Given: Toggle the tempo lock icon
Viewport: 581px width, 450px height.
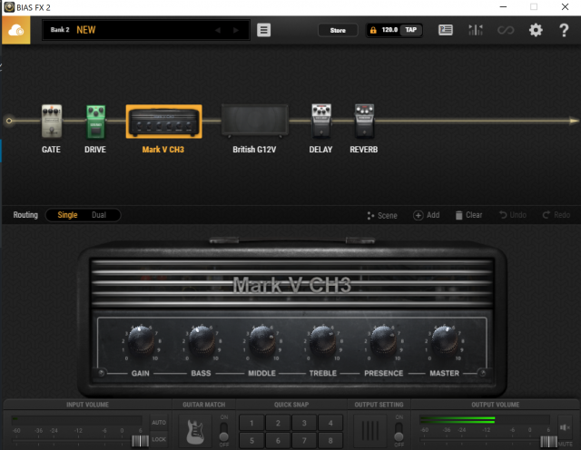Looking at the screenshot, I should 373,30.
